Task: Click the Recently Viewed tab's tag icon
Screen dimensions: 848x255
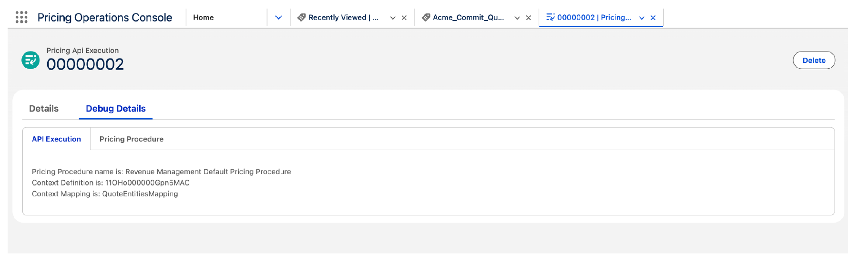Action: [x=301, y=18]
